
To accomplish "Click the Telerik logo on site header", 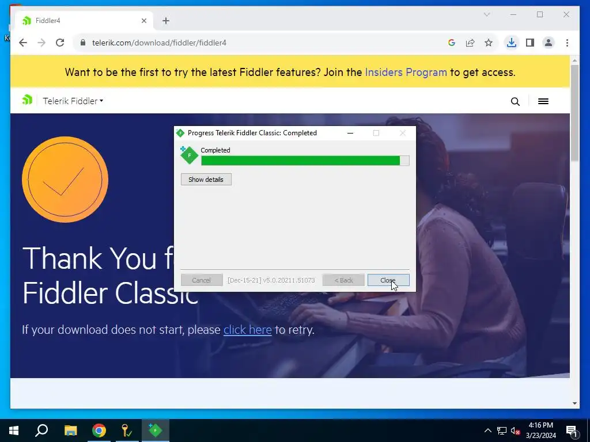I will coord(27,100).
